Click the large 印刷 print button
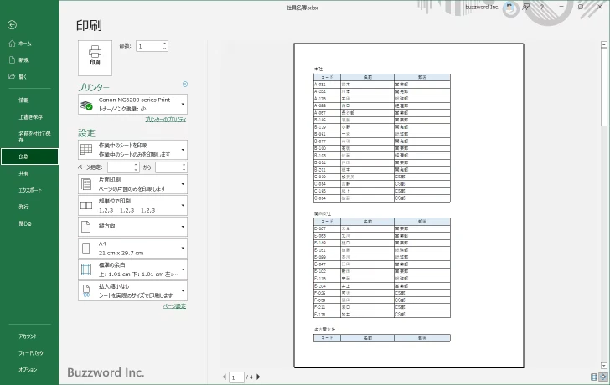This screenshot has height=385, width=610. tap(95, 58)
